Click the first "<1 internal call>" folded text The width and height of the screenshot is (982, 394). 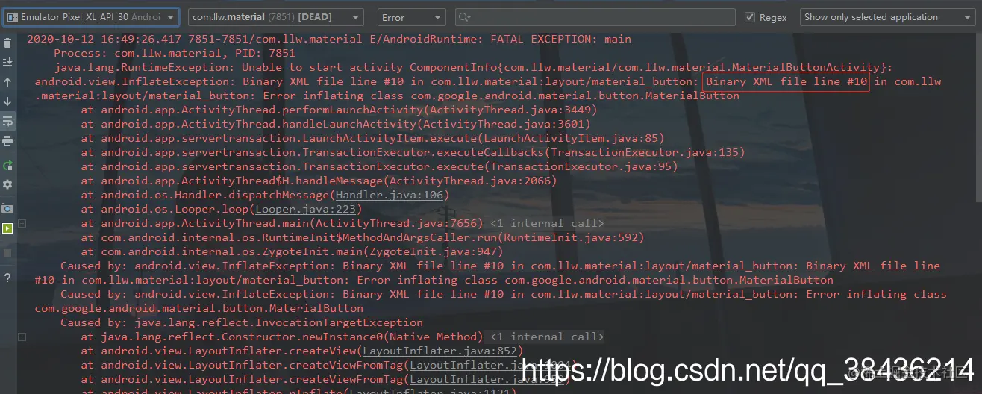click(547, 223)
